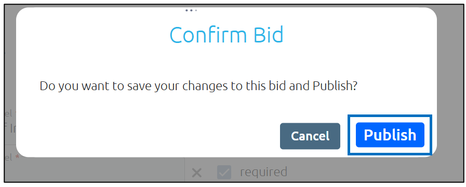The height and width of the screenshot is (187, 466).
Task: Click the empty area beneath Confirm Bid title
Action: [227, 61]
